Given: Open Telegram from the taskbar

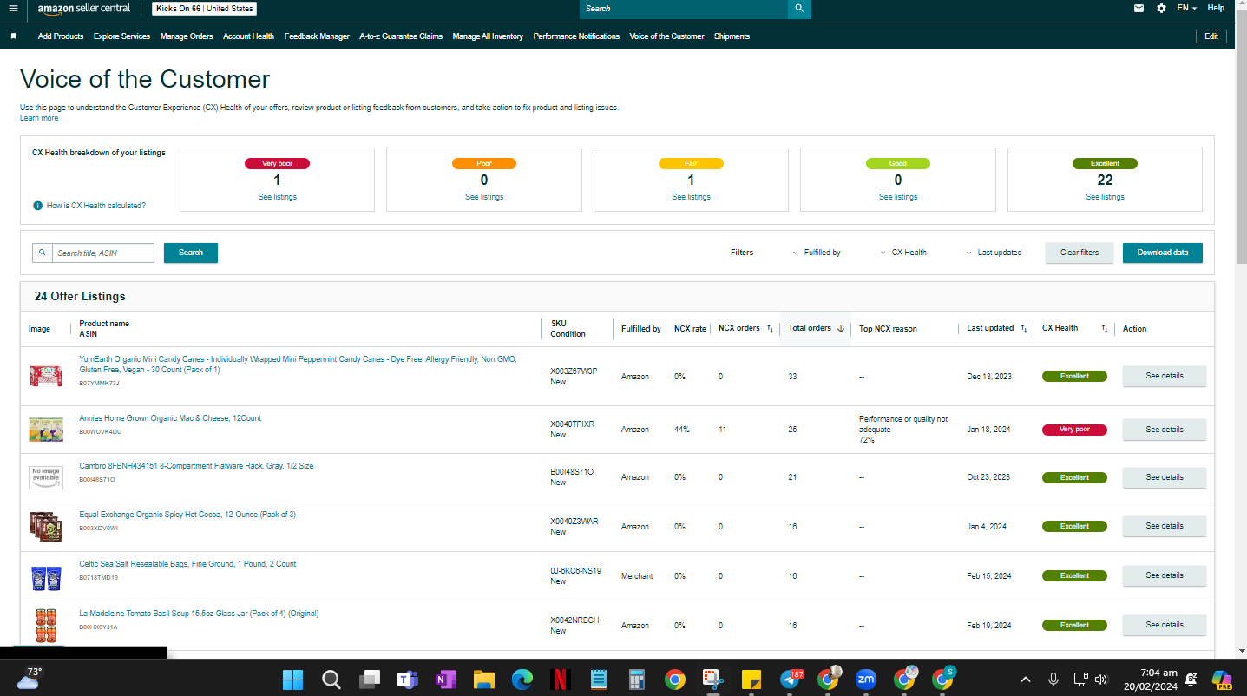Looking at the screenshot, I should (x=791, y=679).
